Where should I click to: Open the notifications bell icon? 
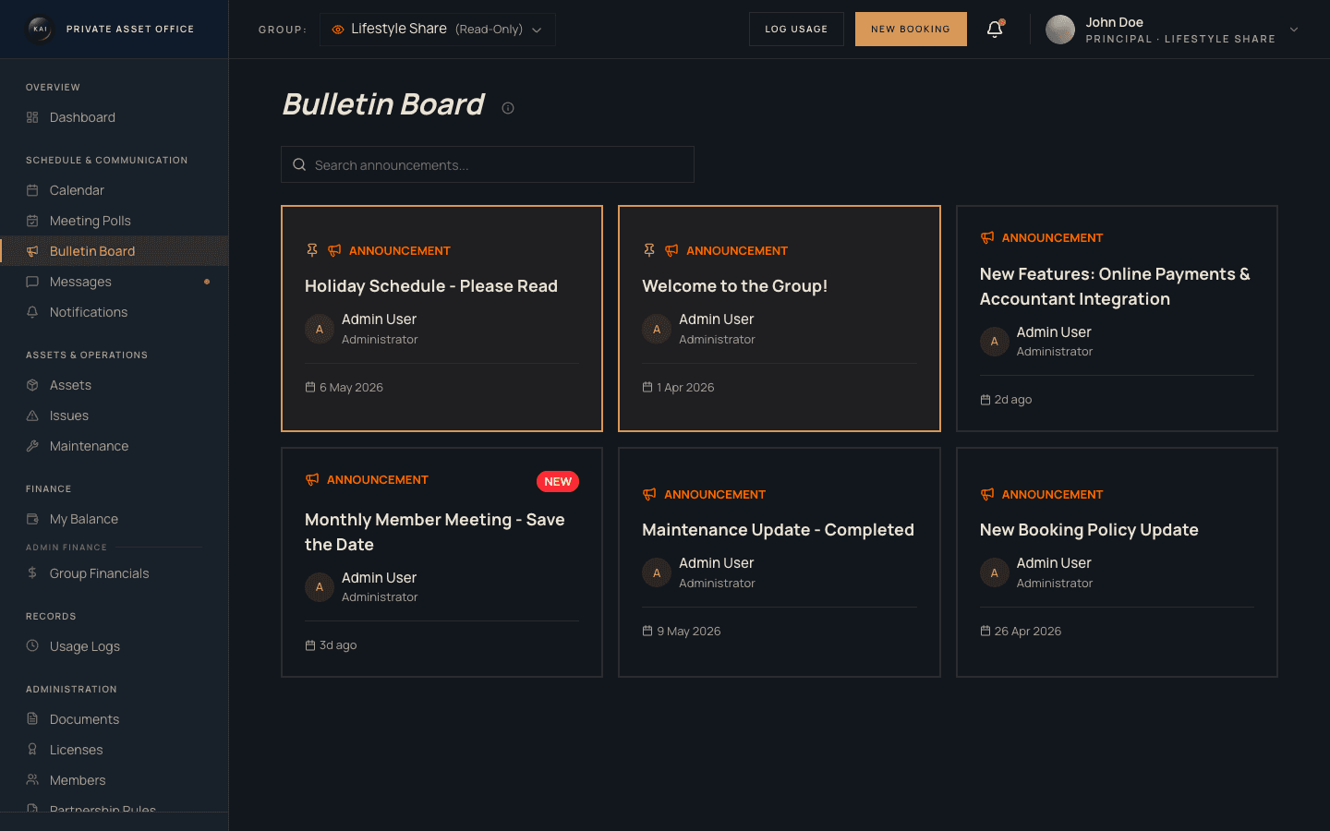[x=995, y=30]
